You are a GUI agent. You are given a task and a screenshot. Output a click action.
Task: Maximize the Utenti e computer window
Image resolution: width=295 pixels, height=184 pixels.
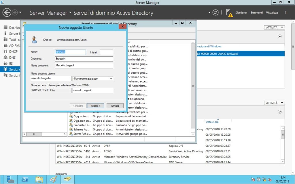coord(182,23)
